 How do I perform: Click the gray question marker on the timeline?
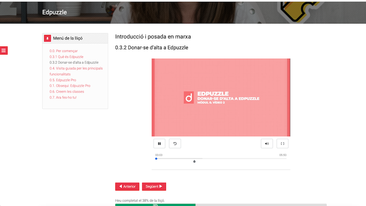coord(194,161)
